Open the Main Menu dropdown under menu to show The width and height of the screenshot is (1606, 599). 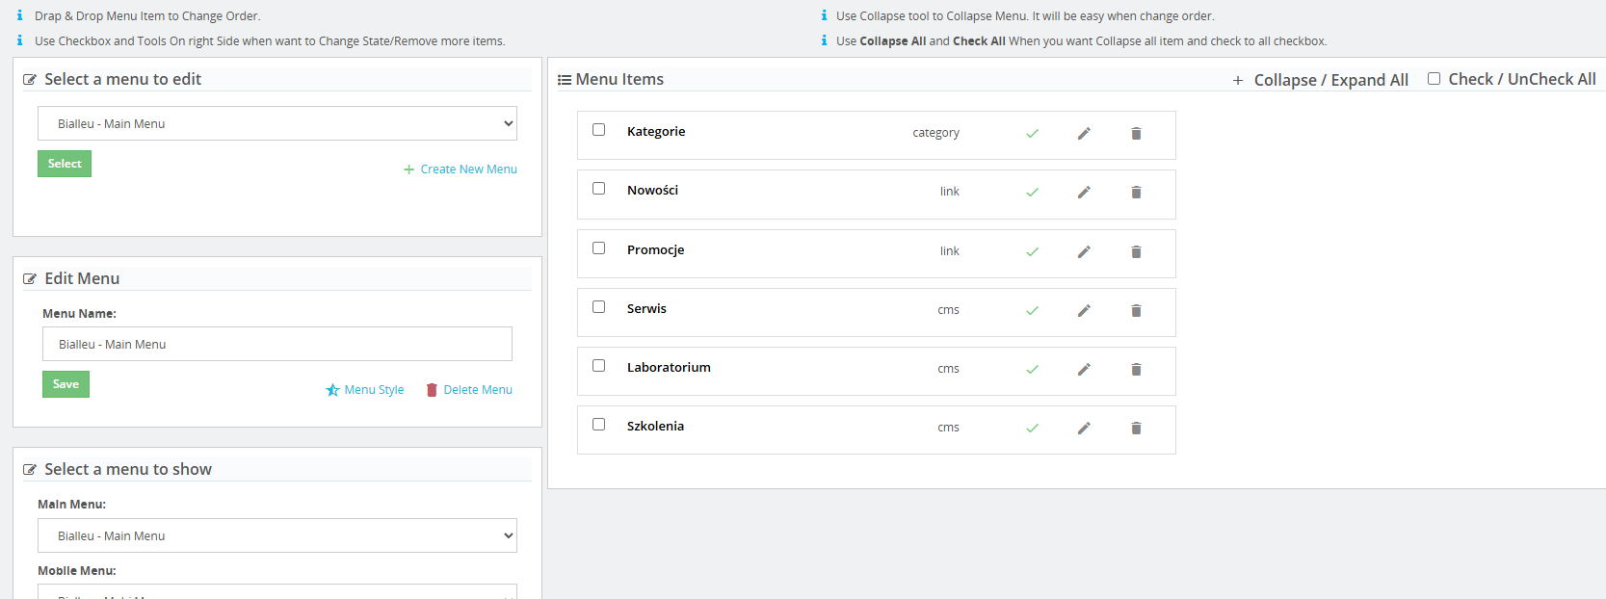point(277,535)
